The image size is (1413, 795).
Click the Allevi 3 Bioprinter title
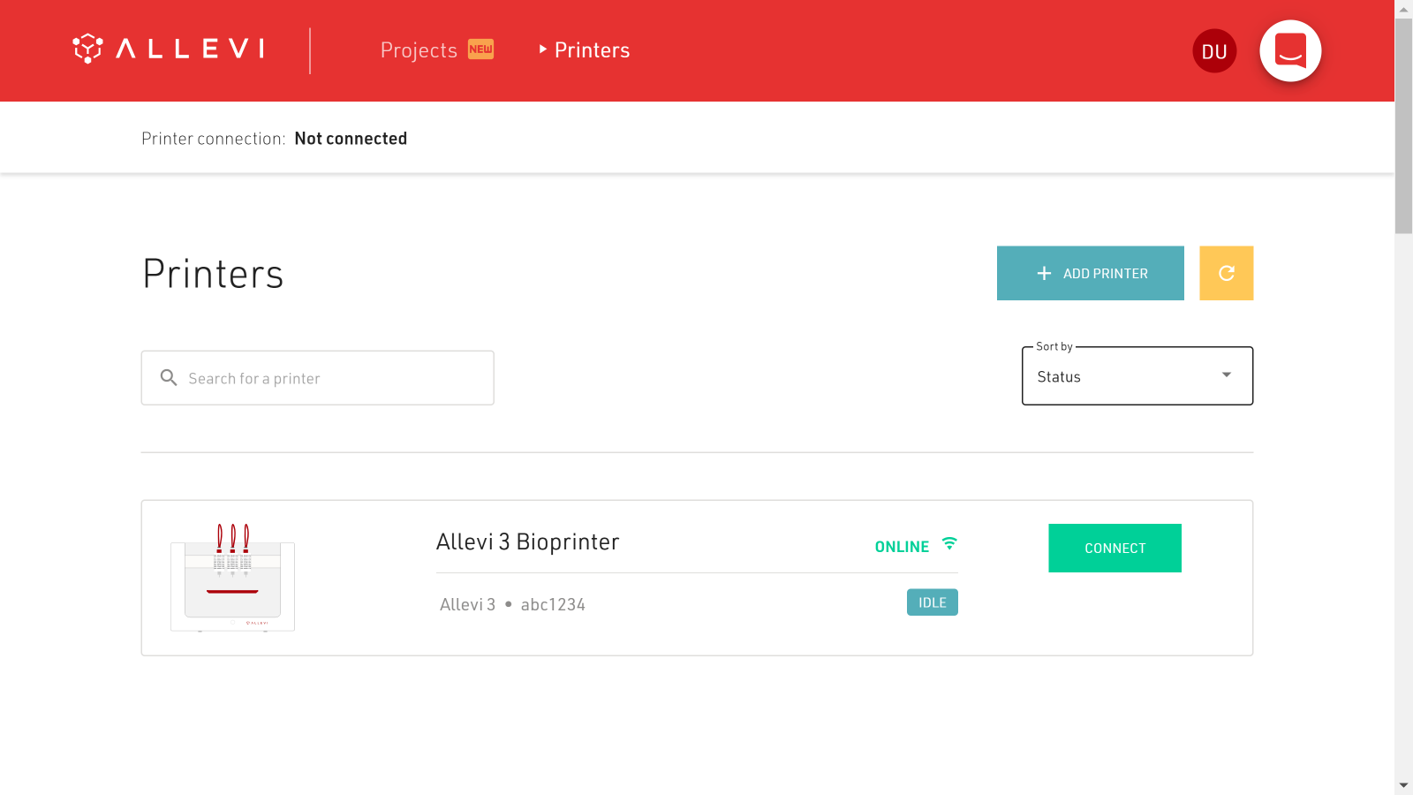[x=527, y=541]
